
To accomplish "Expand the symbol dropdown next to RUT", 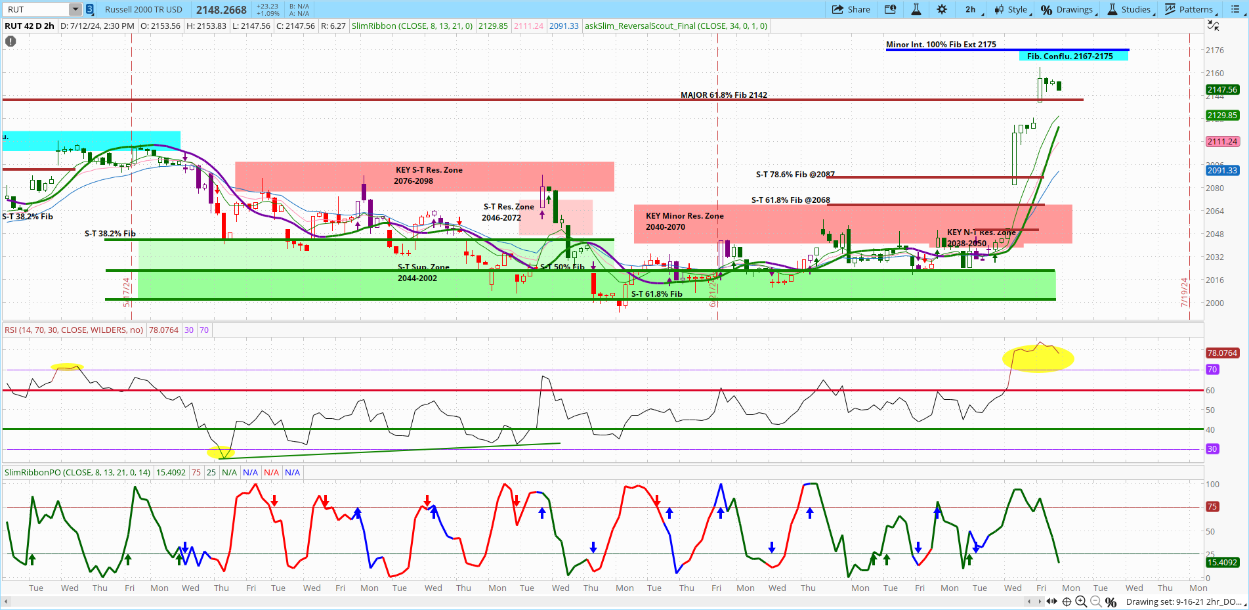I will tap(74, 9).
